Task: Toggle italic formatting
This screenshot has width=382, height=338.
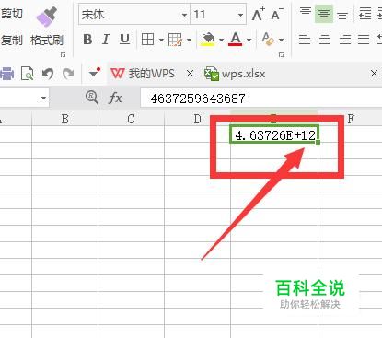Action: click(106, 40)
